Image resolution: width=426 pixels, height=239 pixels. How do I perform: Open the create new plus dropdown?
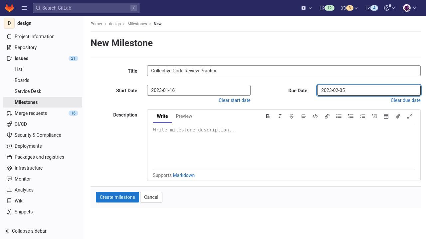(307, 8)
